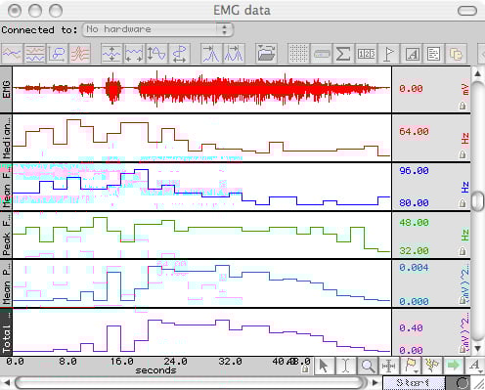485x390 pixels.
Task: Click the vertical scrollbar thumb
Action: pos(477,201)
